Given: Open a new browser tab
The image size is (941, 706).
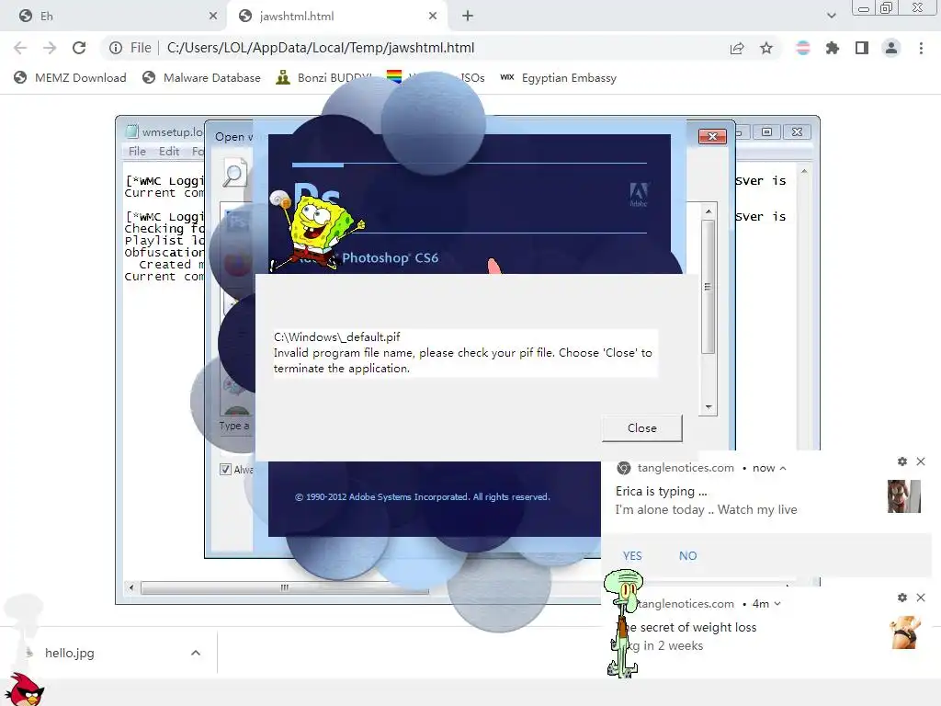Looking at the screenshot, I should tap(468, 17).
